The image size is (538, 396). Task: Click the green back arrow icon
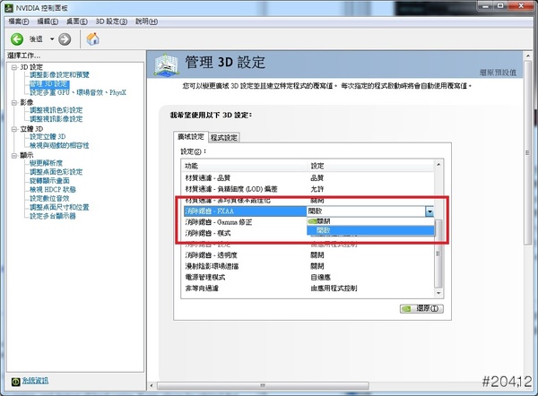pos(17,39)
